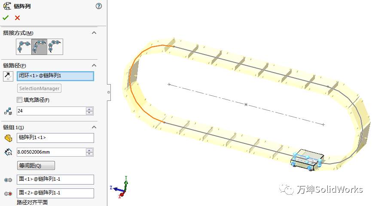Viewport: 375px width, 206px height.
Task: Select the component field 链阵列1<1>
Action: pos(55,138)
